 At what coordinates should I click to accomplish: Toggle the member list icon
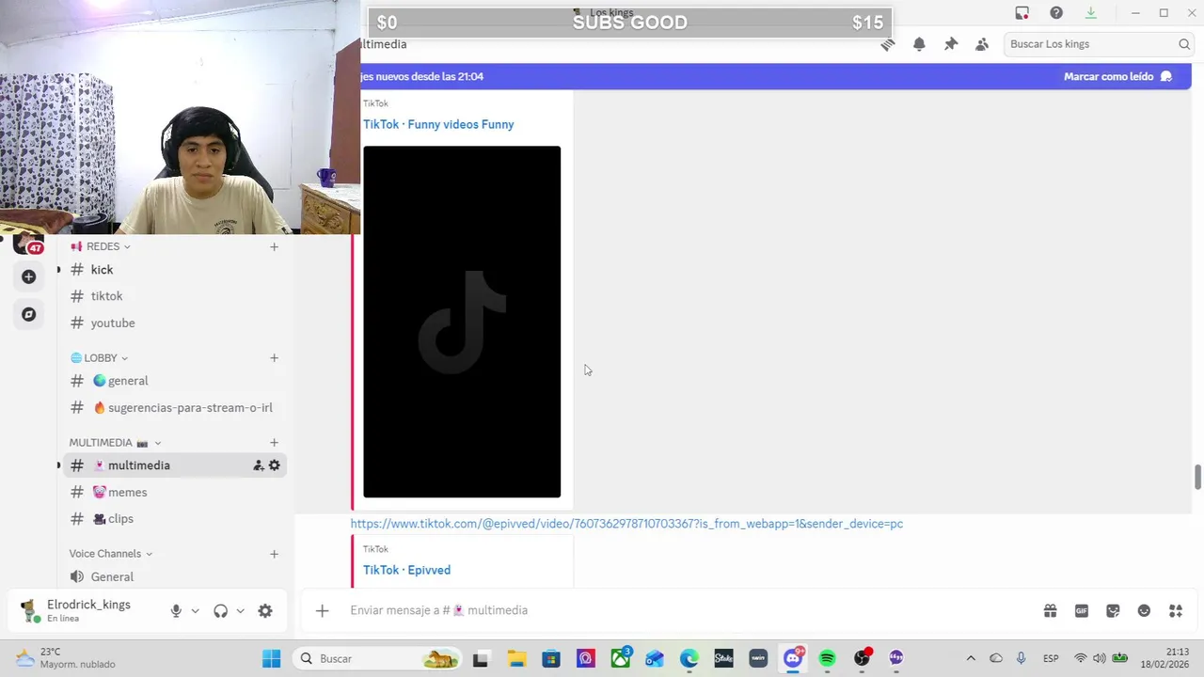(x=982, y=44)
